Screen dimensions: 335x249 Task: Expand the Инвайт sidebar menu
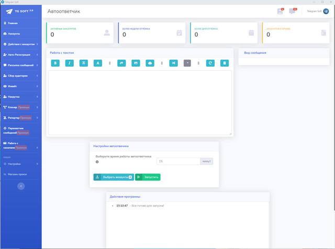coord(21,86)
